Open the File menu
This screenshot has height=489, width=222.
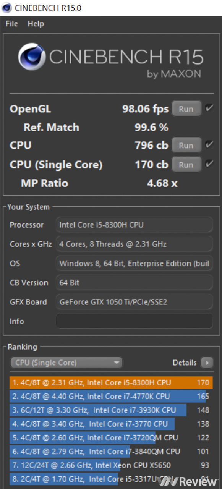tap(12, 24)
